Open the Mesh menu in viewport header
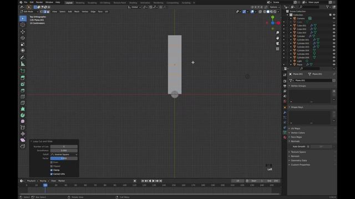 click(x=77, y=12)
